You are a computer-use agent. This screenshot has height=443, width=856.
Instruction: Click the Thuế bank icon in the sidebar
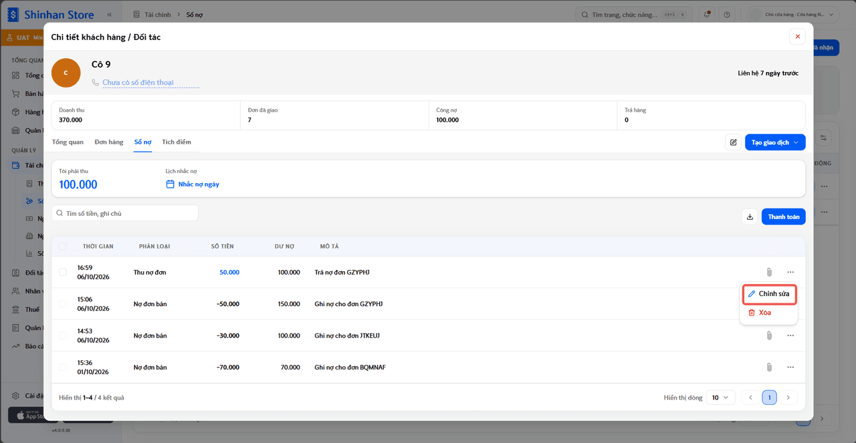(15, 309)
